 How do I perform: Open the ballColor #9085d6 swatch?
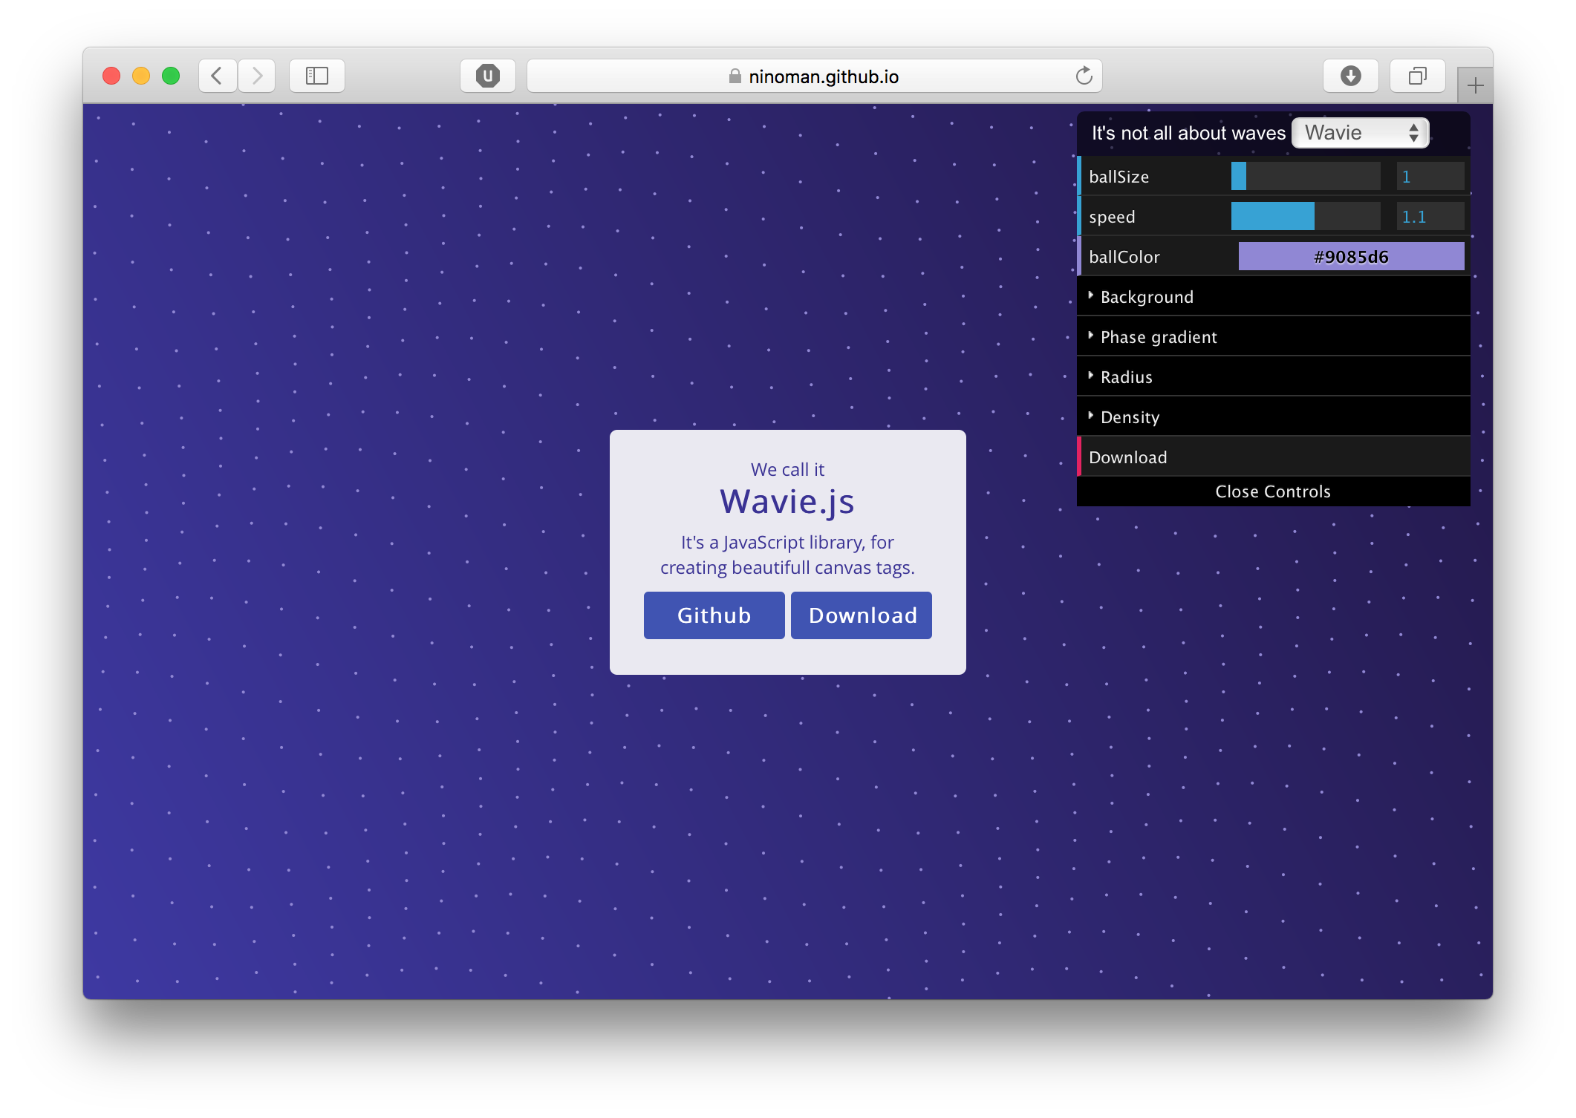pos(1350,256)
